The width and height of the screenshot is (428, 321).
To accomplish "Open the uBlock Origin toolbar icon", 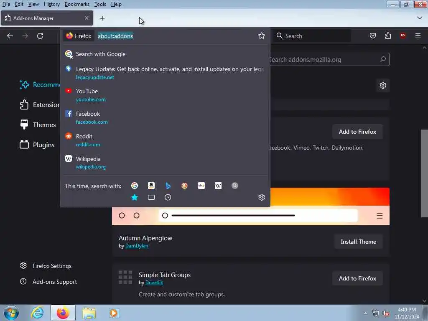I will [x=403, y=36].
